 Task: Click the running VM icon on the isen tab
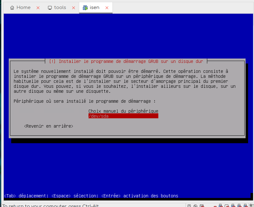[x=85, y=8]
